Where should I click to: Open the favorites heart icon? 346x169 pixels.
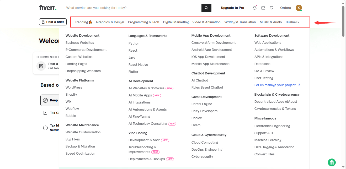272,8
